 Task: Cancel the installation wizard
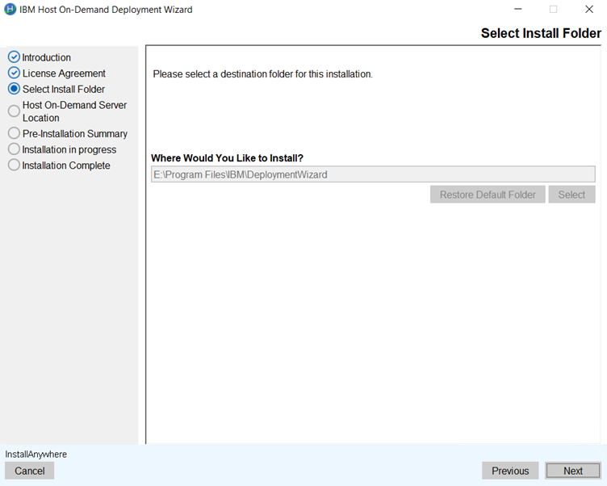pos(30,471)
